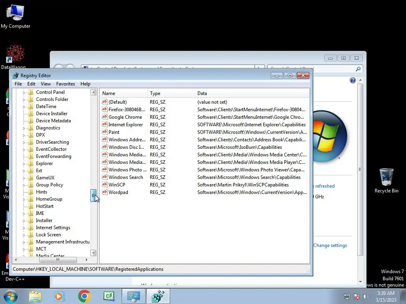Expand the Group Policy key
The width and height of the screenshot is (406, 304).
click(x=24, y=185)
